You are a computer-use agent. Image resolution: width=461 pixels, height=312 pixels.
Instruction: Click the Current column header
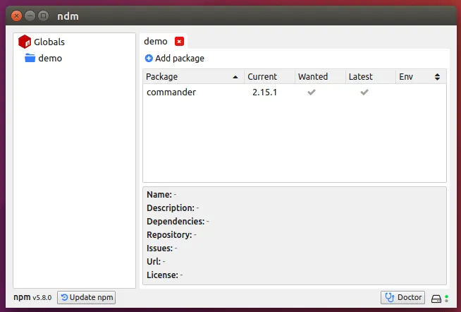(x=262, y=77)
